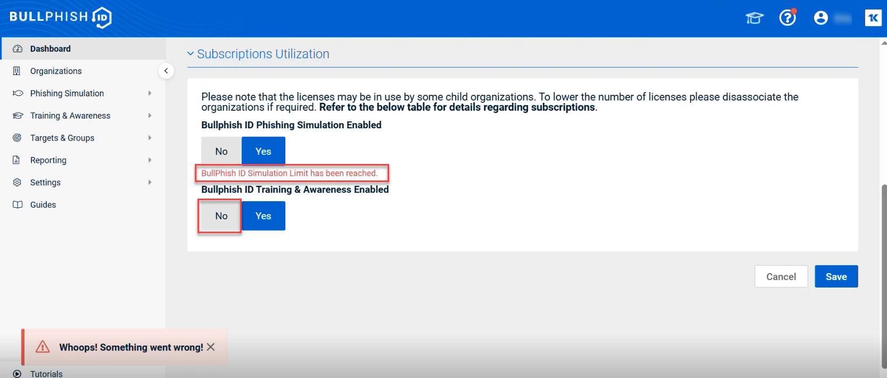Click the Cancel button
The image size is (887, 378).
(781, 276)
